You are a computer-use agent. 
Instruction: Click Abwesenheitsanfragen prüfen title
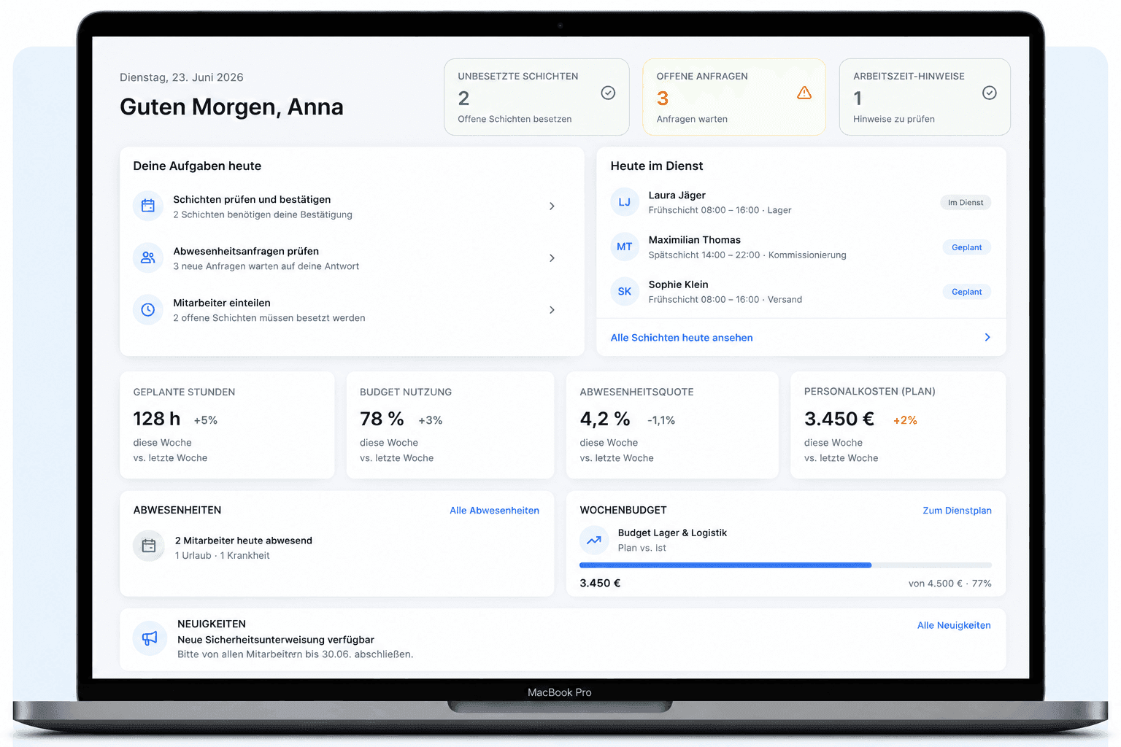point(246,251)
